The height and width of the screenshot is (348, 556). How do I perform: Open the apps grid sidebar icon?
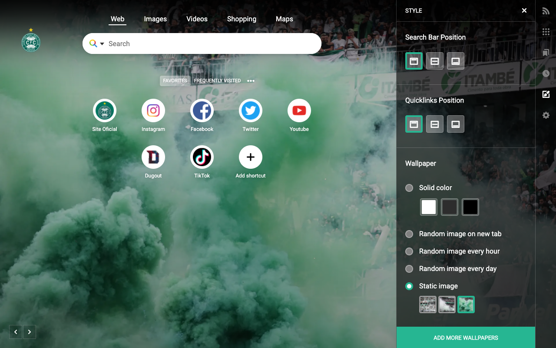coord(546,32)
